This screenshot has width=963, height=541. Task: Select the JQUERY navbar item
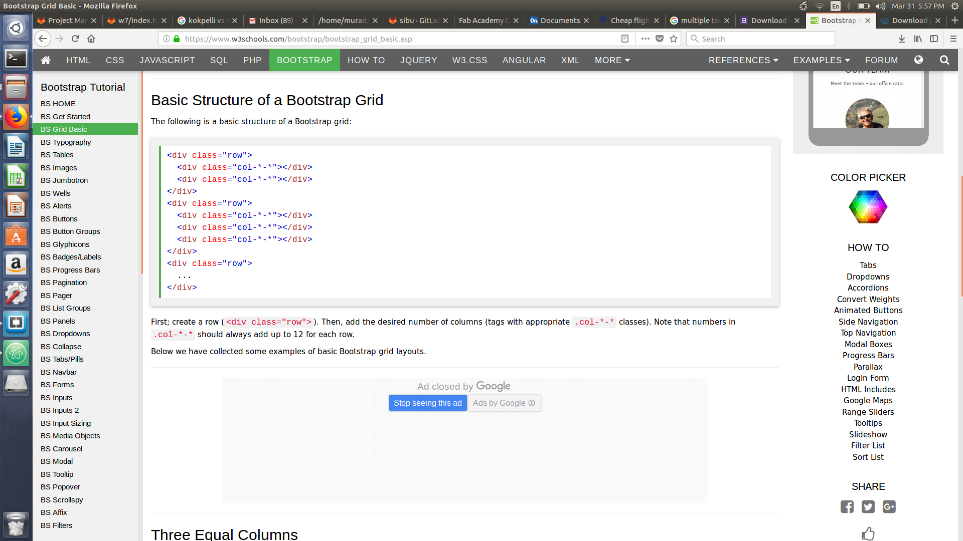[x=418, y=60]
